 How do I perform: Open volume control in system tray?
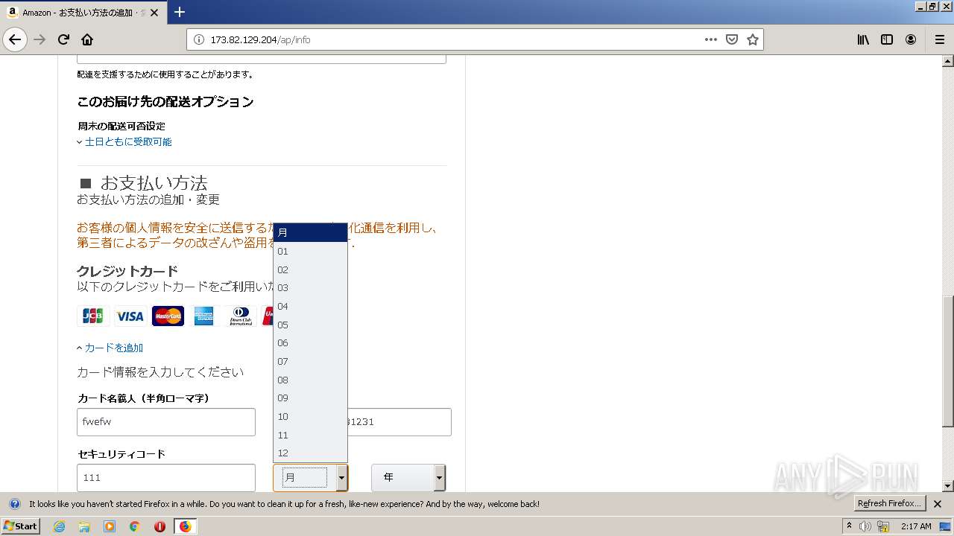(865, 526)
